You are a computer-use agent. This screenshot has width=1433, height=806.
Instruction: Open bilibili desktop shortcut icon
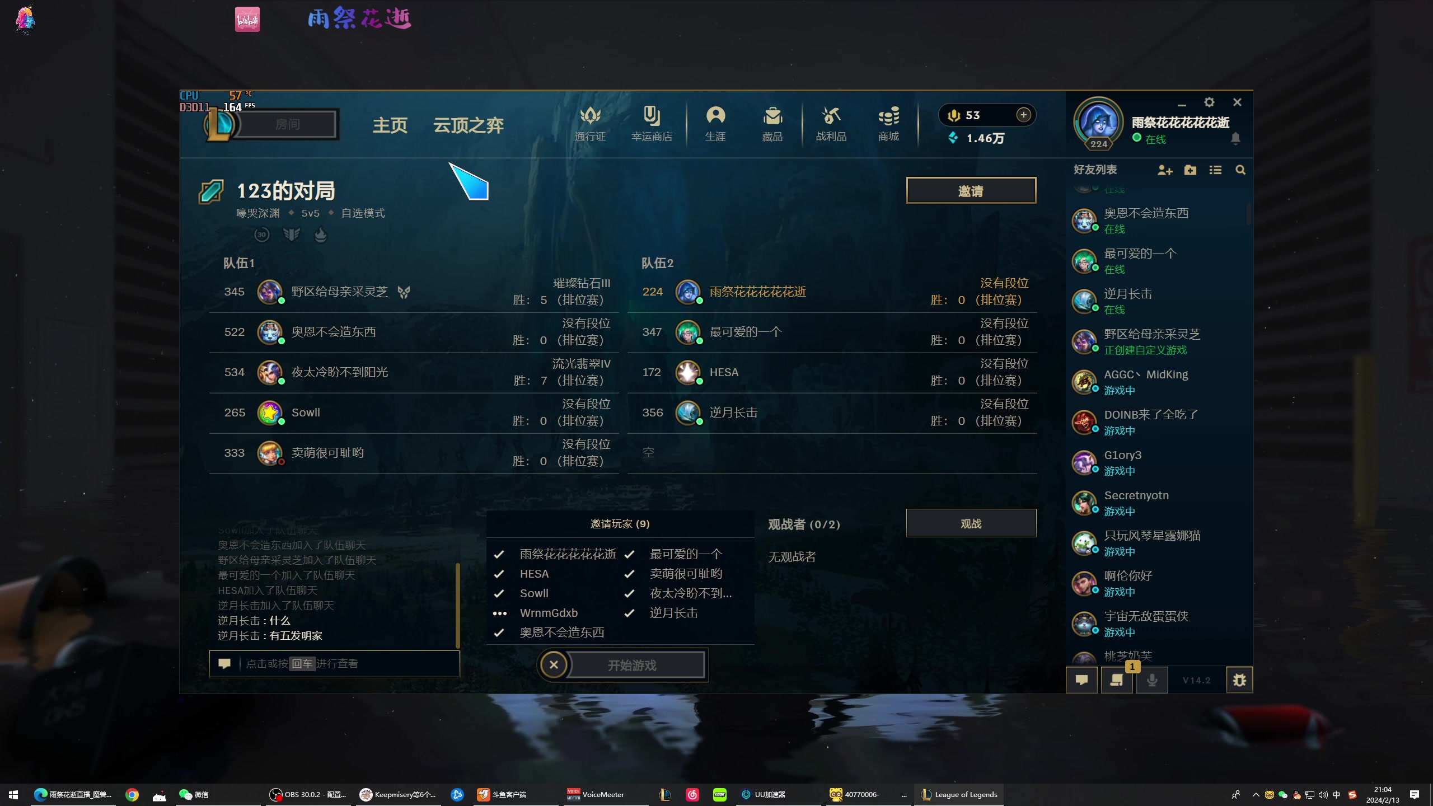pyautogui.click(x=247, y=19)
